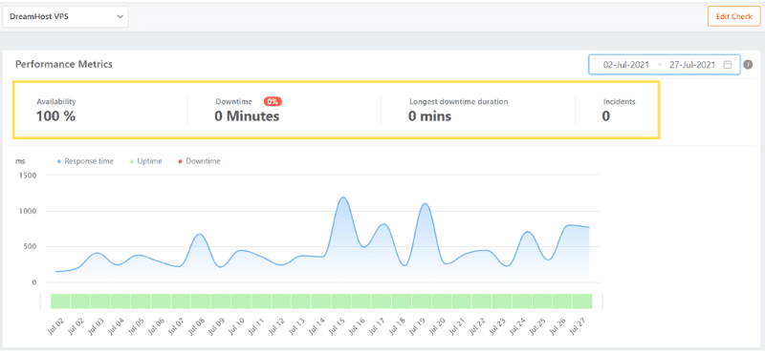Click the response time peak at Jul 15
Viewport: 765px width, 353px height.
point(343,197)
